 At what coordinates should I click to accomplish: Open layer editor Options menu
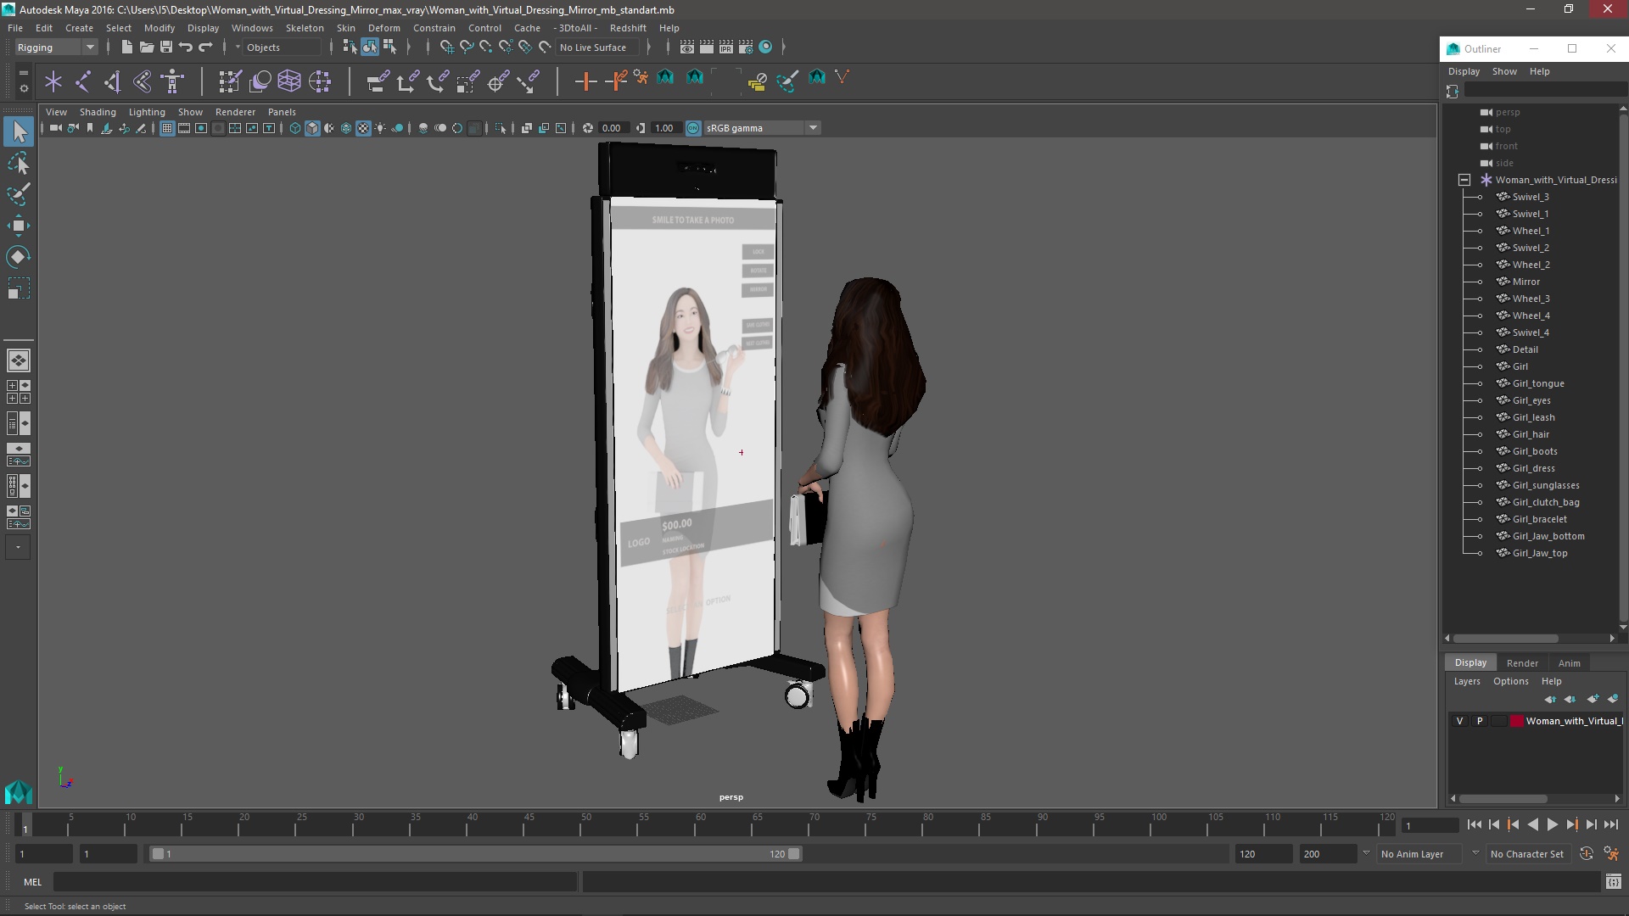(1510, 682)
